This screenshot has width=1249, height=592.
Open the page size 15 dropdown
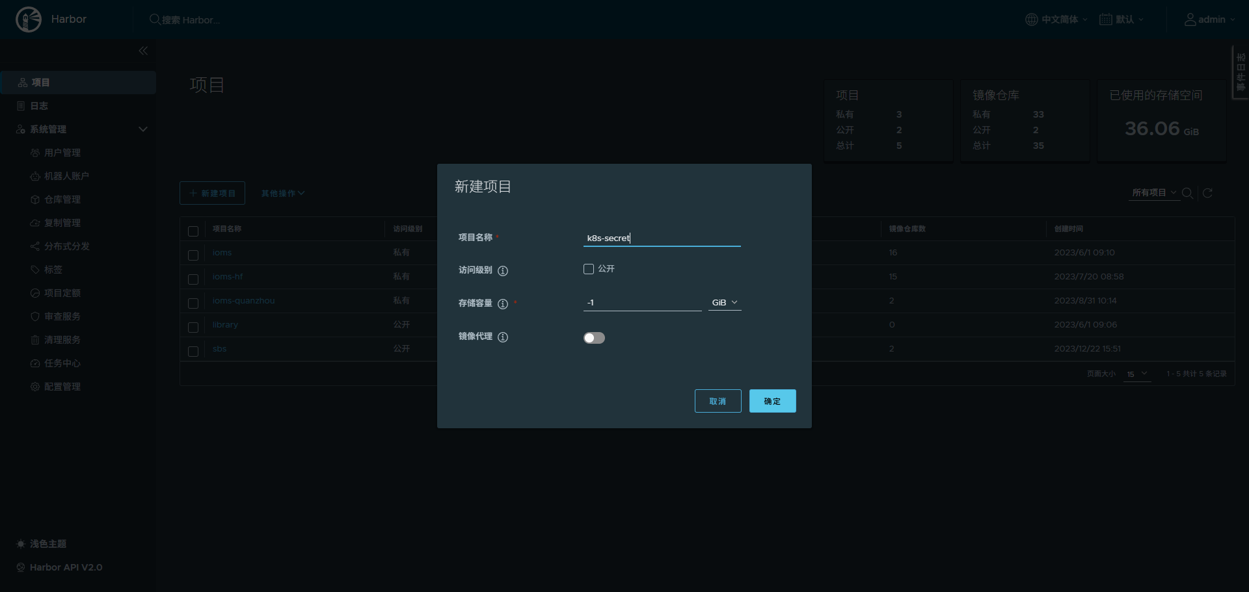tap(1137, 374)
